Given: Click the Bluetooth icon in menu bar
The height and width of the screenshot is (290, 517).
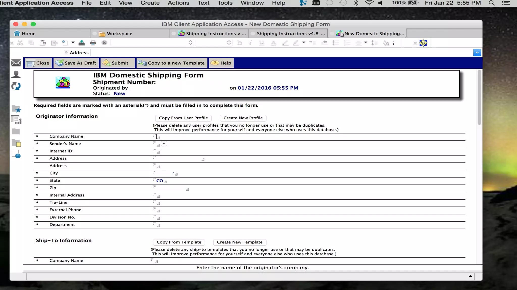Looking at the screenshot, I should pyautogui.click(x=356, y=3).
